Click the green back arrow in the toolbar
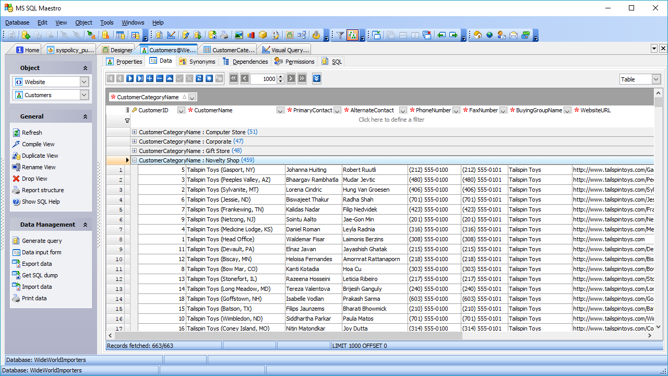 tap(442, 35)
